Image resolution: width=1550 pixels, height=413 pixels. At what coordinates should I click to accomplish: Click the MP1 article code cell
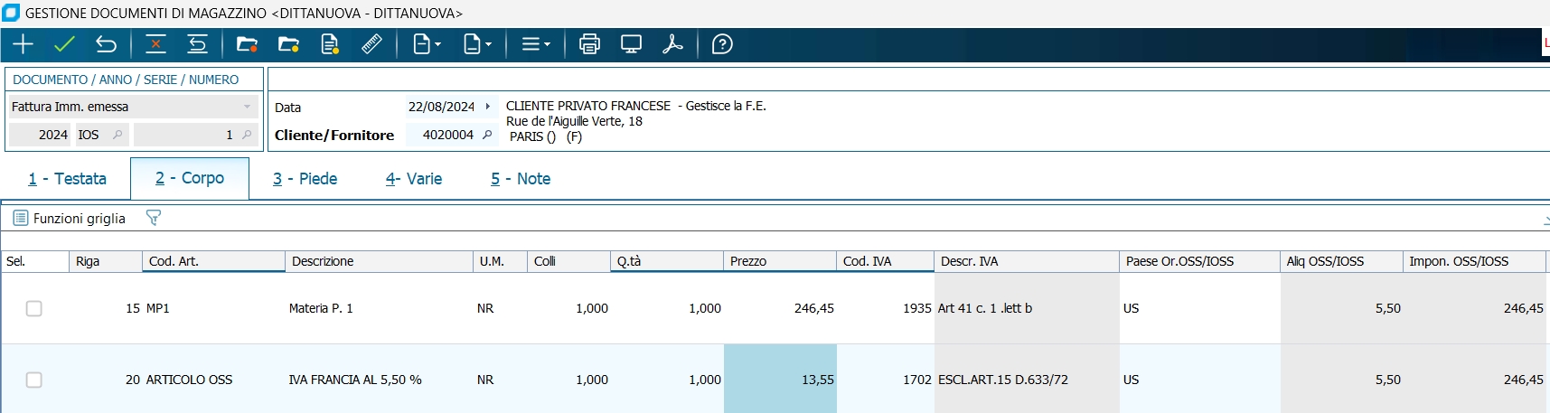[214, 308]
